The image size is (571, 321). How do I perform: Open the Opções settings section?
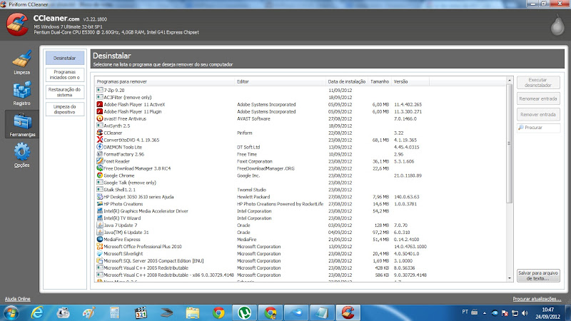click(x=22, y=155)
